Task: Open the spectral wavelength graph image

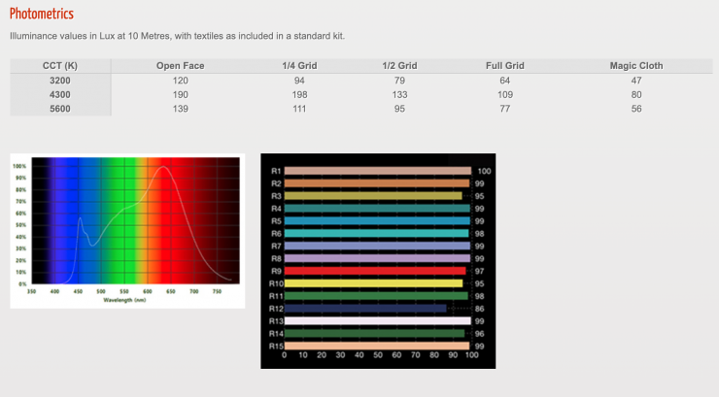Action: (126, 230)
